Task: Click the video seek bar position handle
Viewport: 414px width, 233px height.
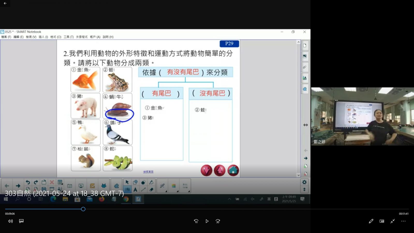Action: 83,209
